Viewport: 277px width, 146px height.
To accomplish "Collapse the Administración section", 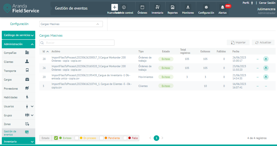I will (19, 44).
